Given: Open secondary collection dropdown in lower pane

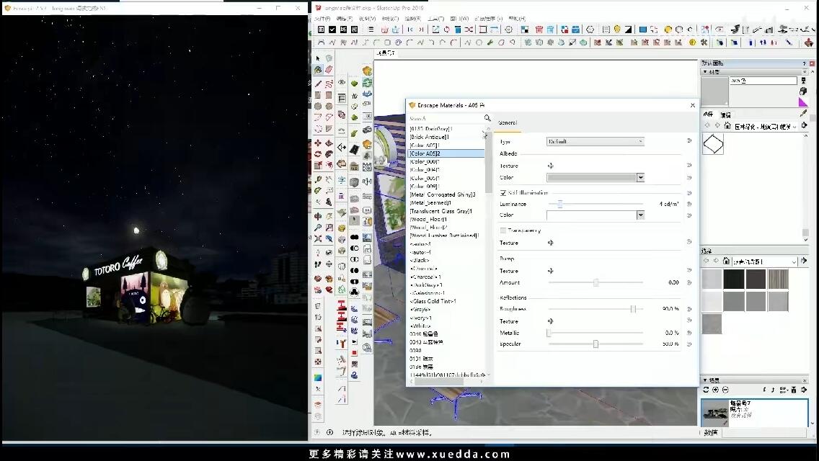Looking at the screenshot, I should 765,261.
